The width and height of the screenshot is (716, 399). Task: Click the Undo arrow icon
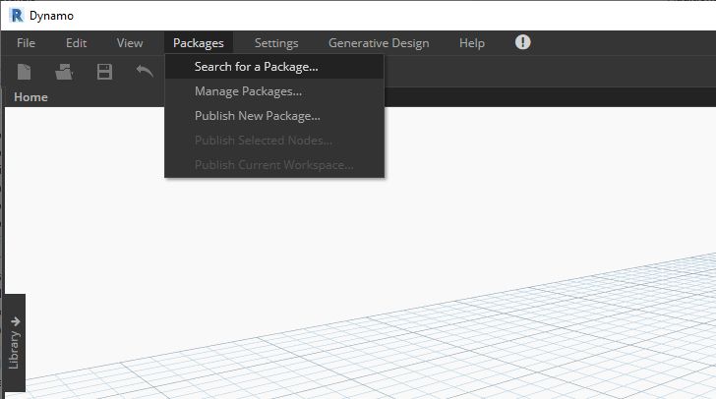(x=144, y=72)
